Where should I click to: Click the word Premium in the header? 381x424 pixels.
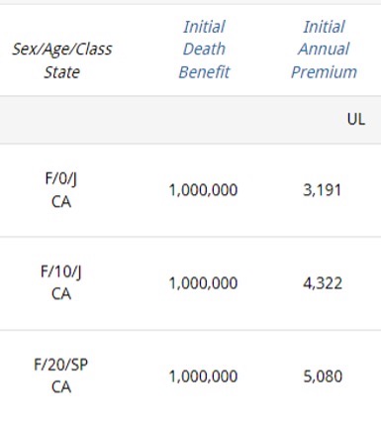click(324, 72)
